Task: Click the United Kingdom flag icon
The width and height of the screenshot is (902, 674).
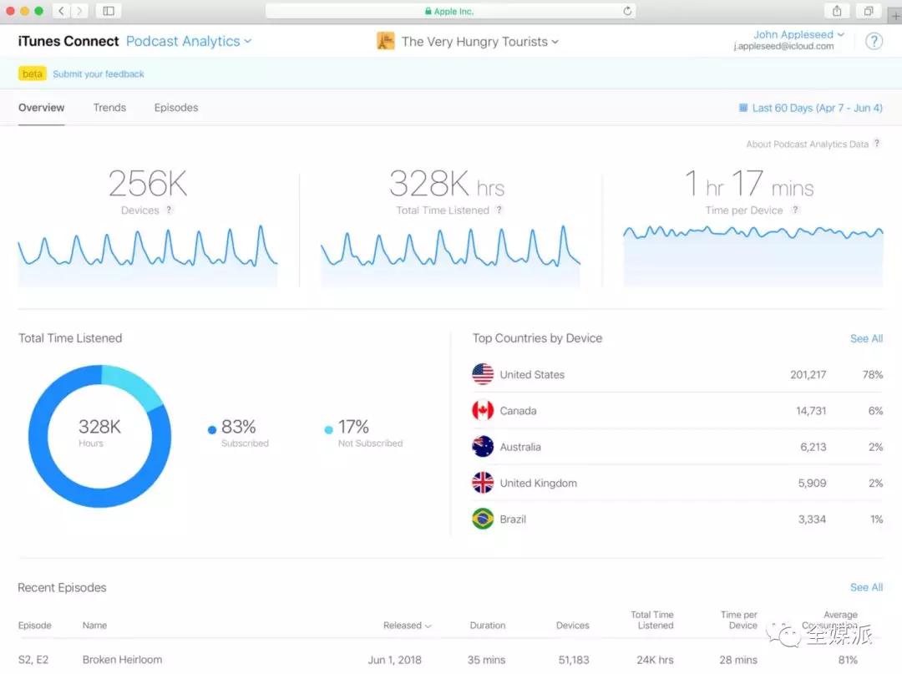Action: [483, 483]
